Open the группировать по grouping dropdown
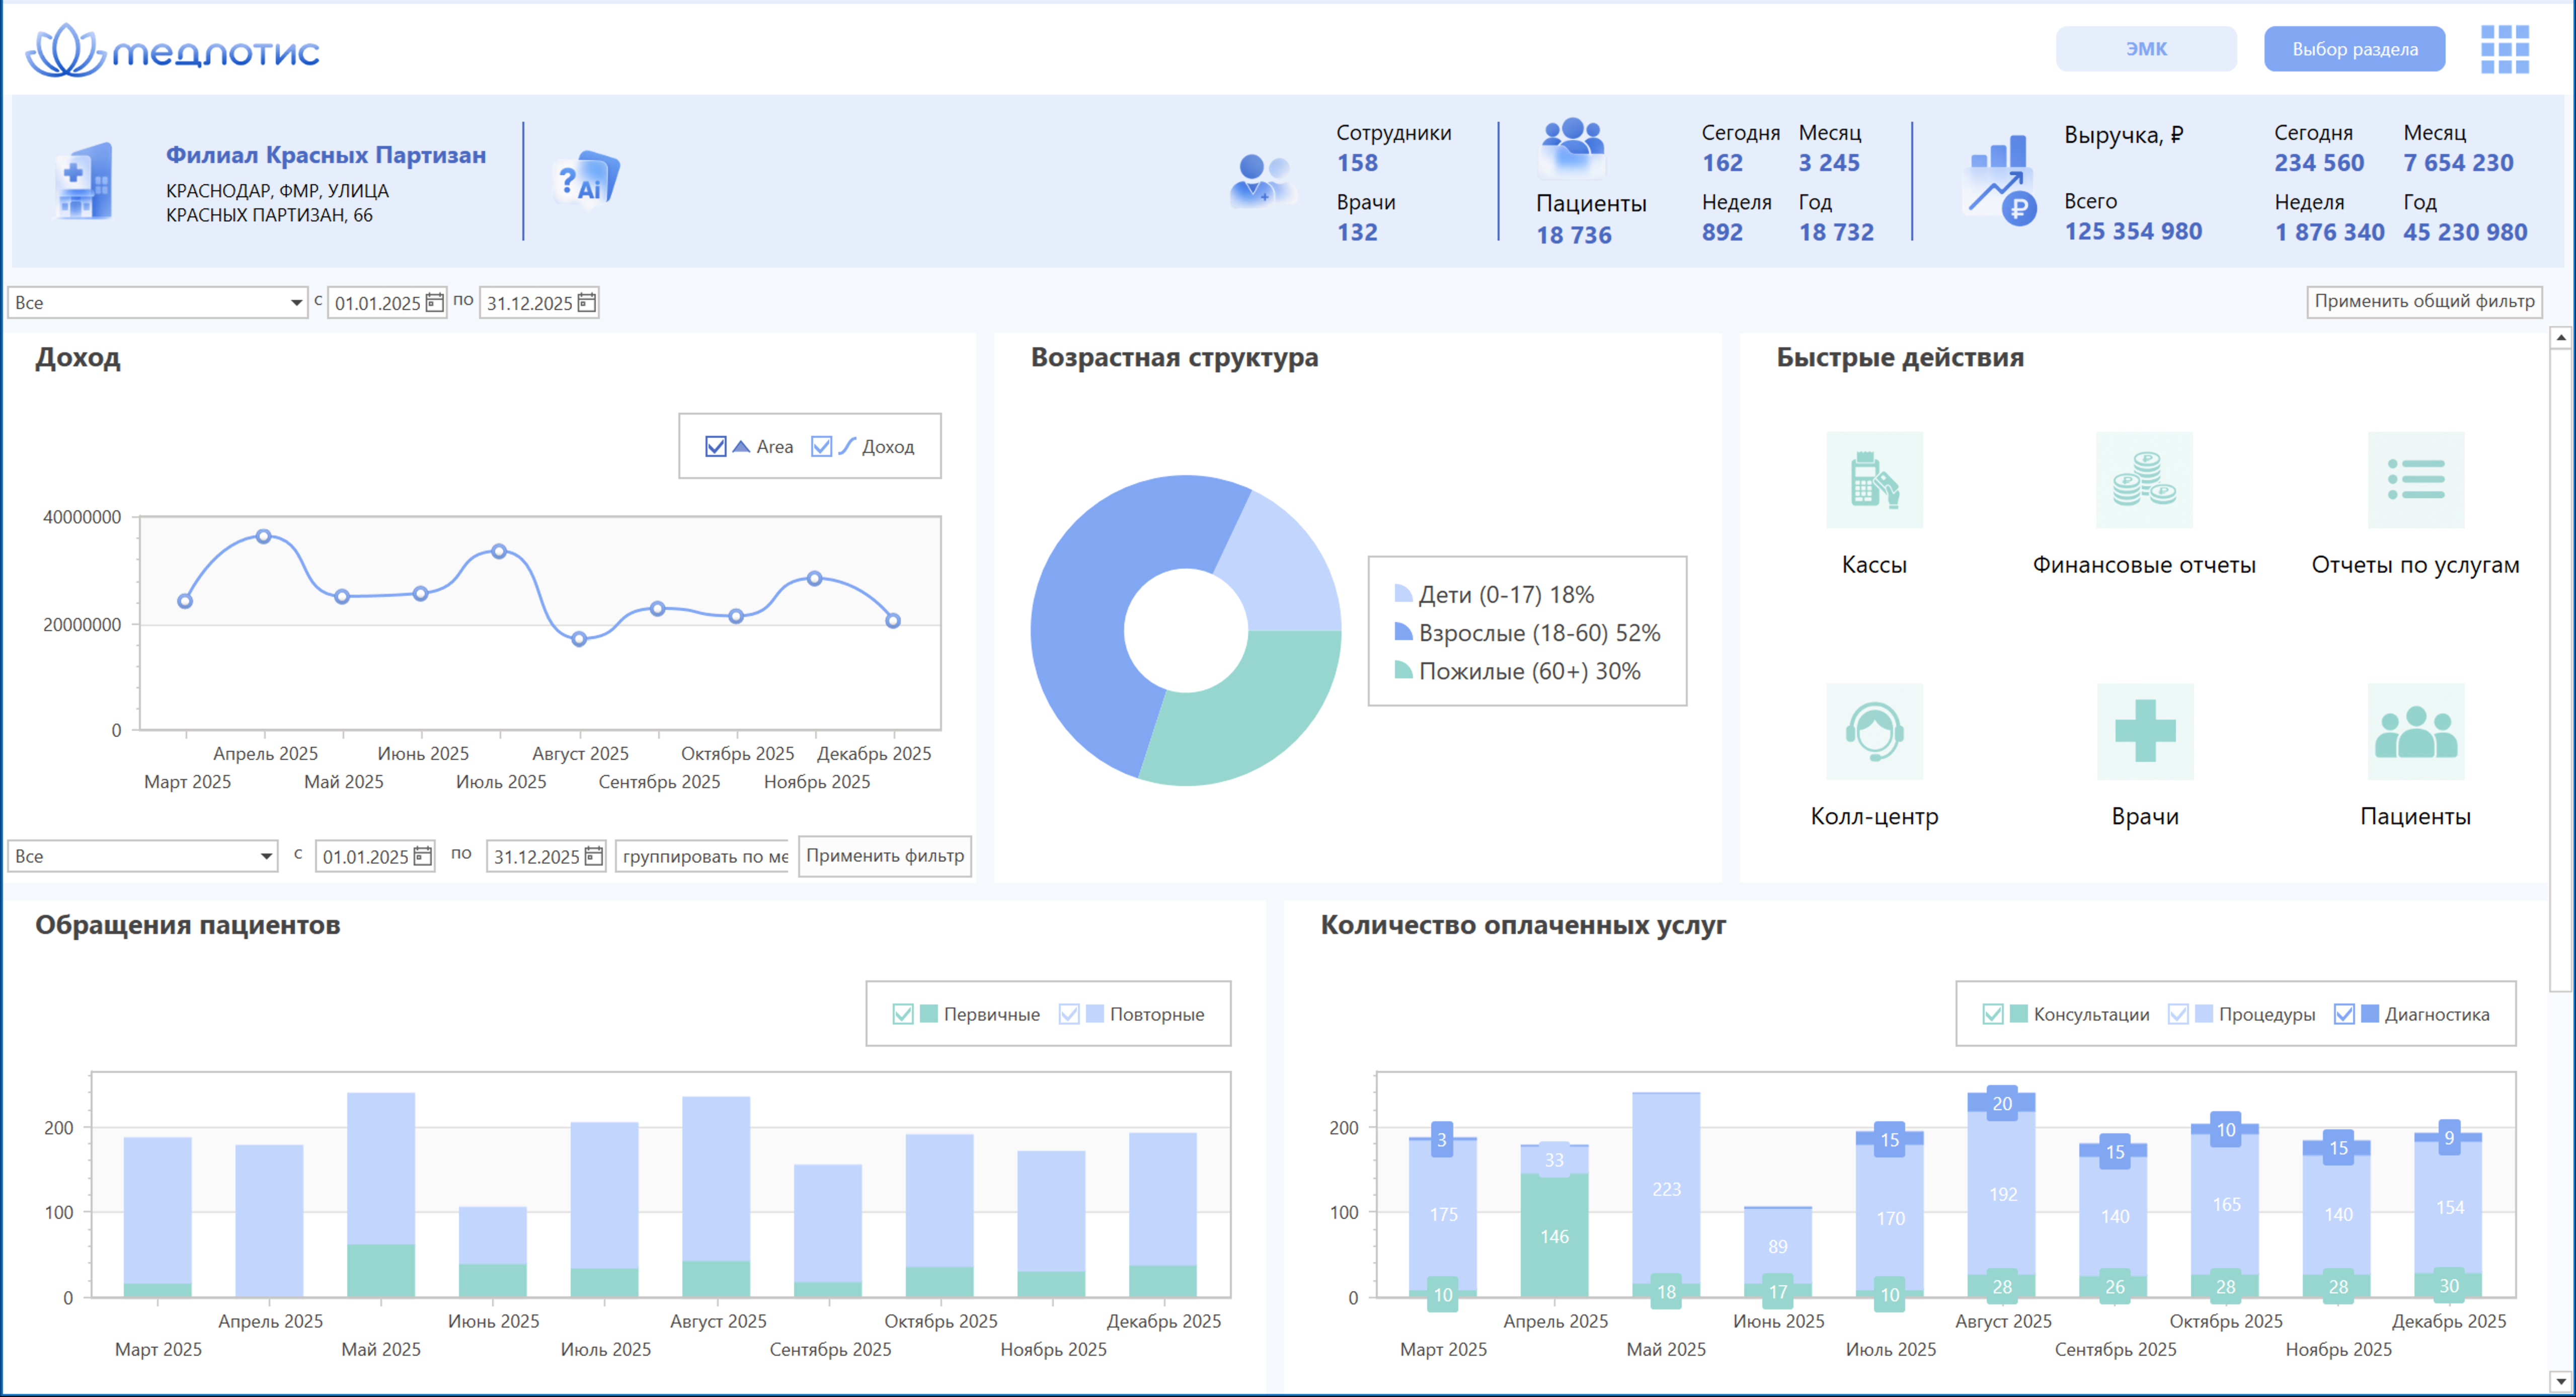 pyautogui.click(x=702, y=856)
